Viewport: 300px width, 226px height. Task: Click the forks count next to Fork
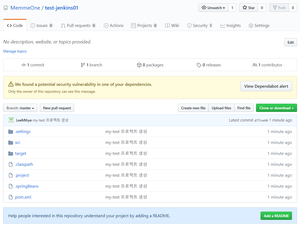293,8
